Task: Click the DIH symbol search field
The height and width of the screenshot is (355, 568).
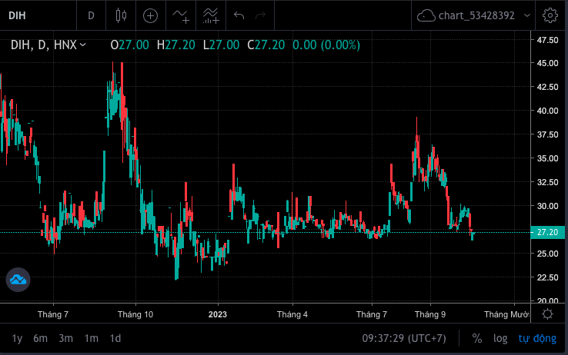Action: [x=35, y=15]
